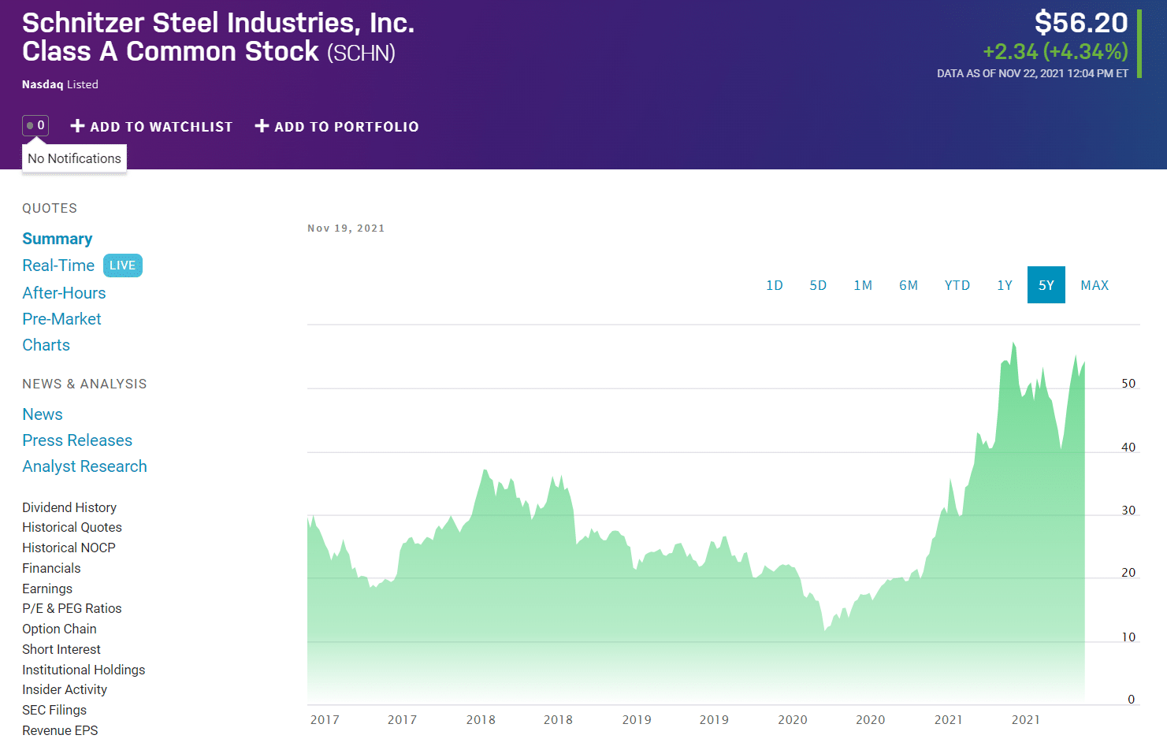Go to After-Hours quotes
Image resolution: width=1167 pixels, height=750 pixels.
tap(64, 293)
